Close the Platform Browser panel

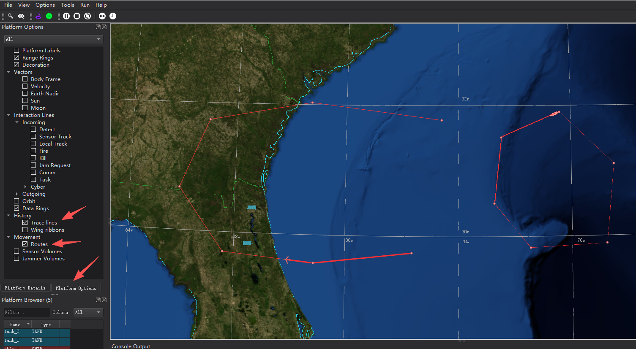click(x=104, y=300)
